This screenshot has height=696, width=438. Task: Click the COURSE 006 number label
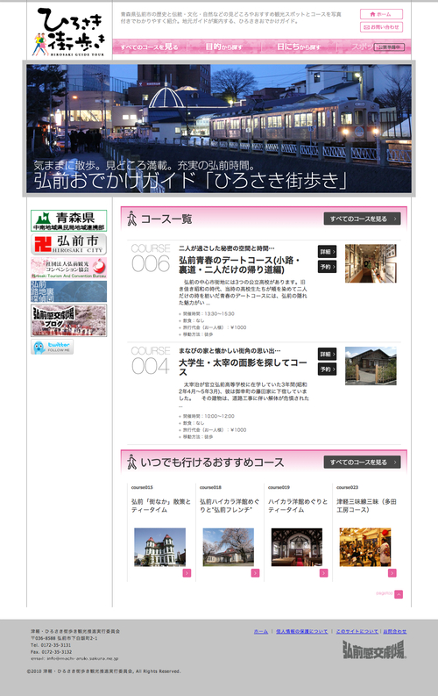click(151, 258)
